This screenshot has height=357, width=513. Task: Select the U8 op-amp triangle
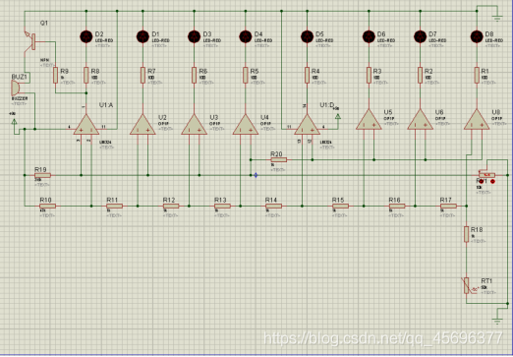tap(477, 120)
